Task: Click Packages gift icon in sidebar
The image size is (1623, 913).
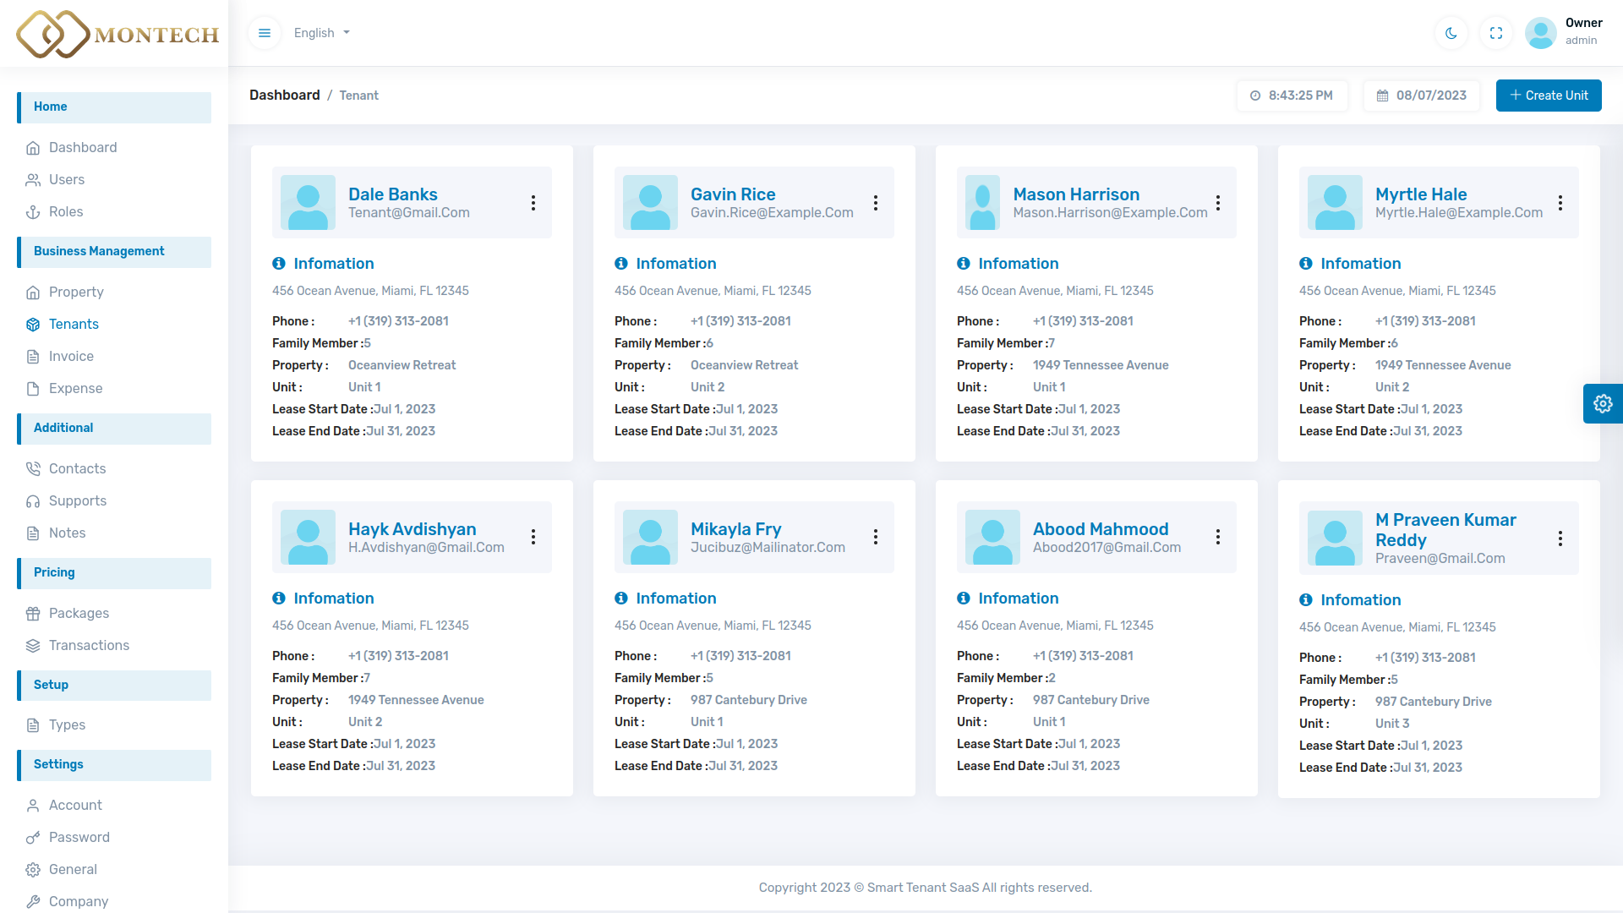Action: (x=33, y=614)
